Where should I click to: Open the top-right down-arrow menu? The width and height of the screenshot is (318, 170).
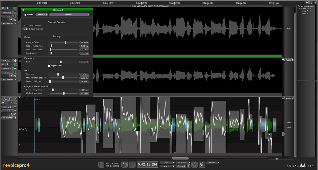tap(316, 2)
